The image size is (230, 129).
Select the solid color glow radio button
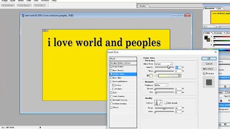pyautogui.click(x=148, y=76)
